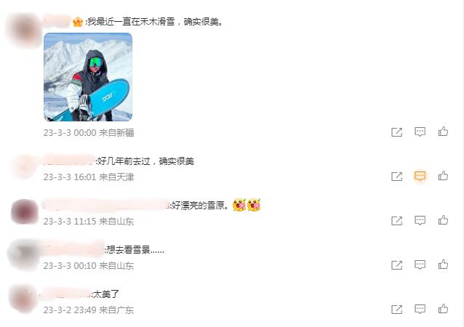The width and height of the screenshot is (464, 327).
Task: Like the 禾木滑雪 comment from 新疆
Action: [443, 132]
